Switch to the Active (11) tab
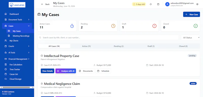 pos(86,46)
